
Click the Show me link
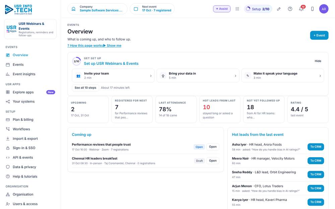tap(112, 45)
